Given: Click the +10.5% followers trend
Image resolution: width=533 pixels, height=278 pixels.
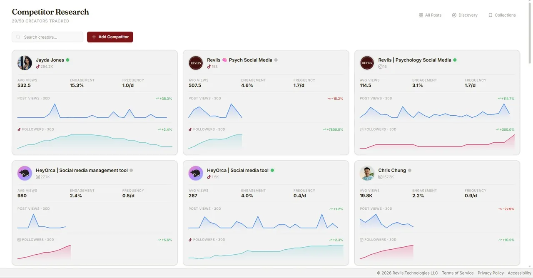Looking at the screenshot, I should 507,240.
